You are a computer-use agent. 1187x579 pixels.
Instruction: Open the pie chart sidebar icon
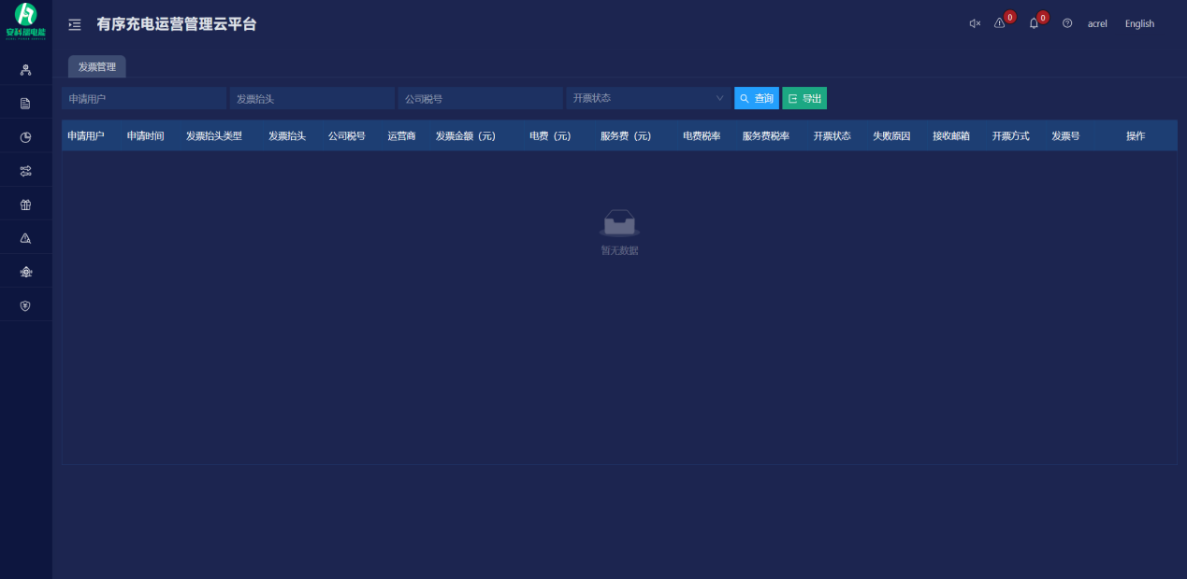click(25, 137)
